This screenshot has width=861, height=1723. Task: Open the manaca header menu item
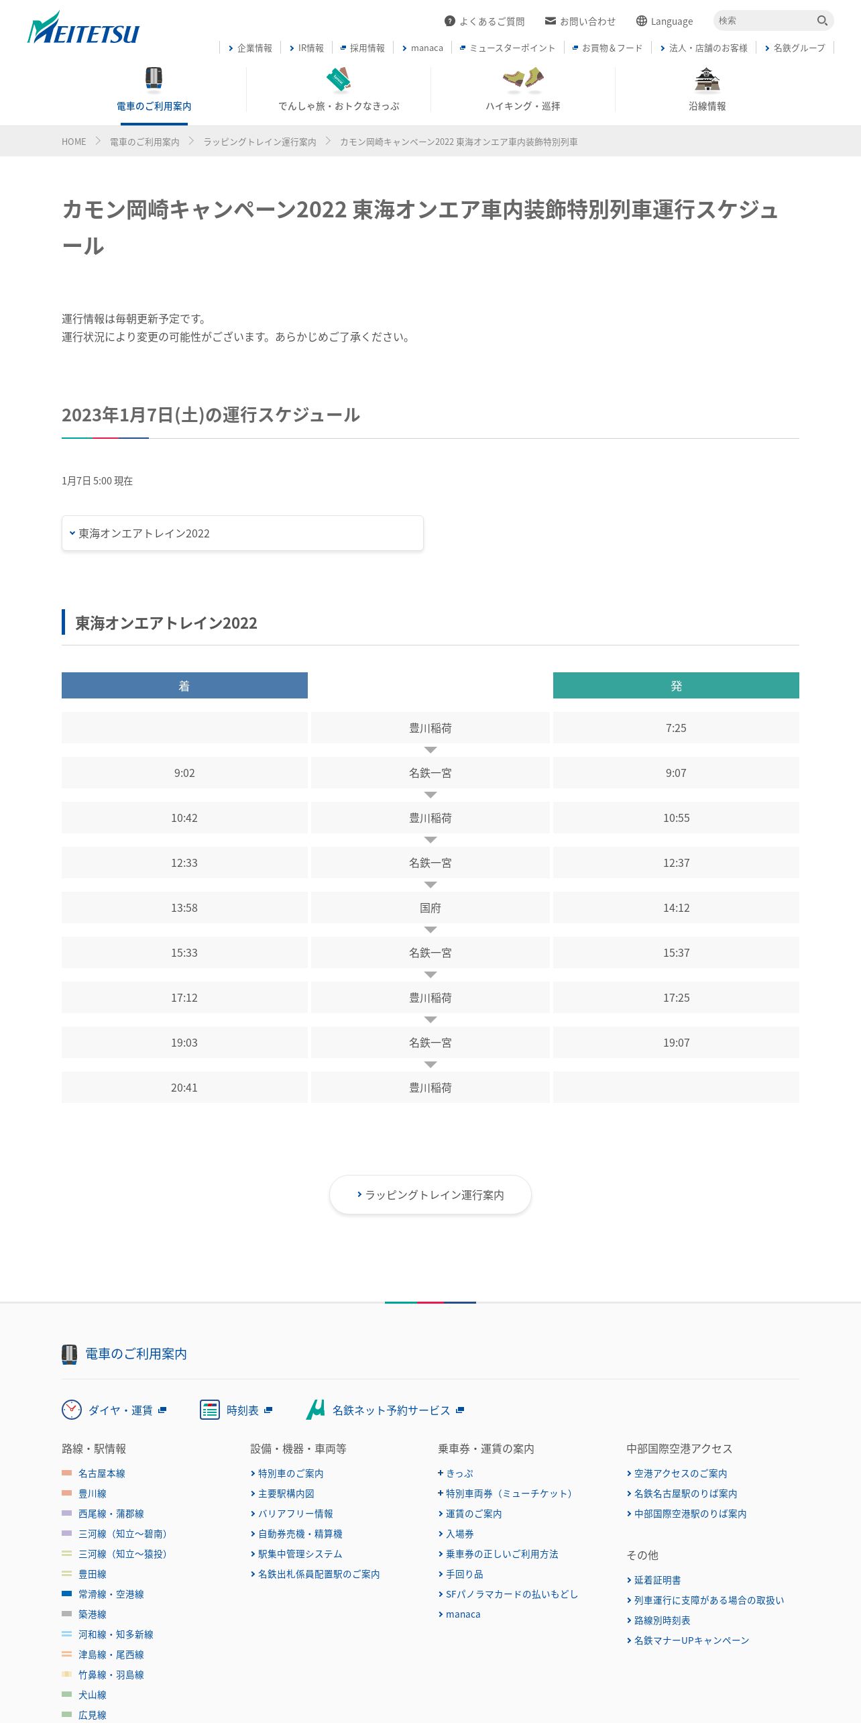pyautogui.click(x=422, y=48)
